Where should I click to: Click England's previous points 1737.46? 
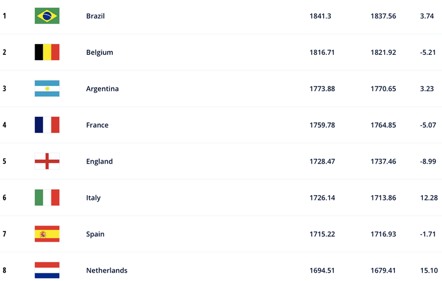coord(383,162)
